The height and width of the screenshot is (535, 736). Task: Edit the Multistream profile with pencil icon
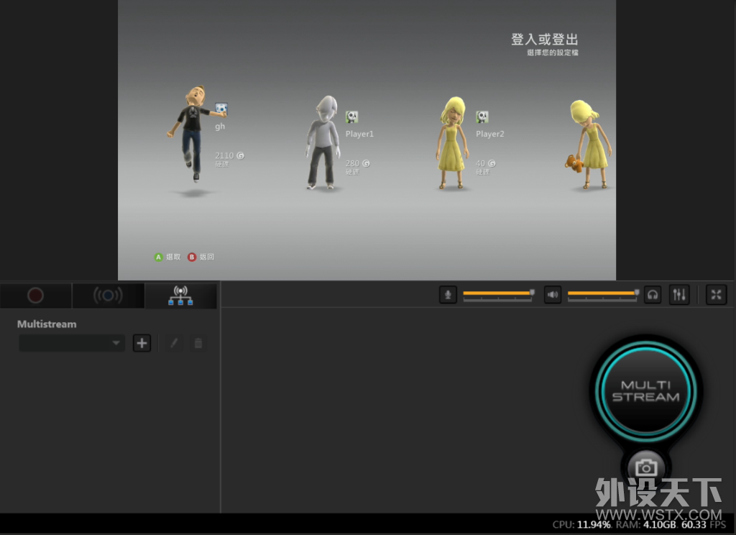(174, 343)
